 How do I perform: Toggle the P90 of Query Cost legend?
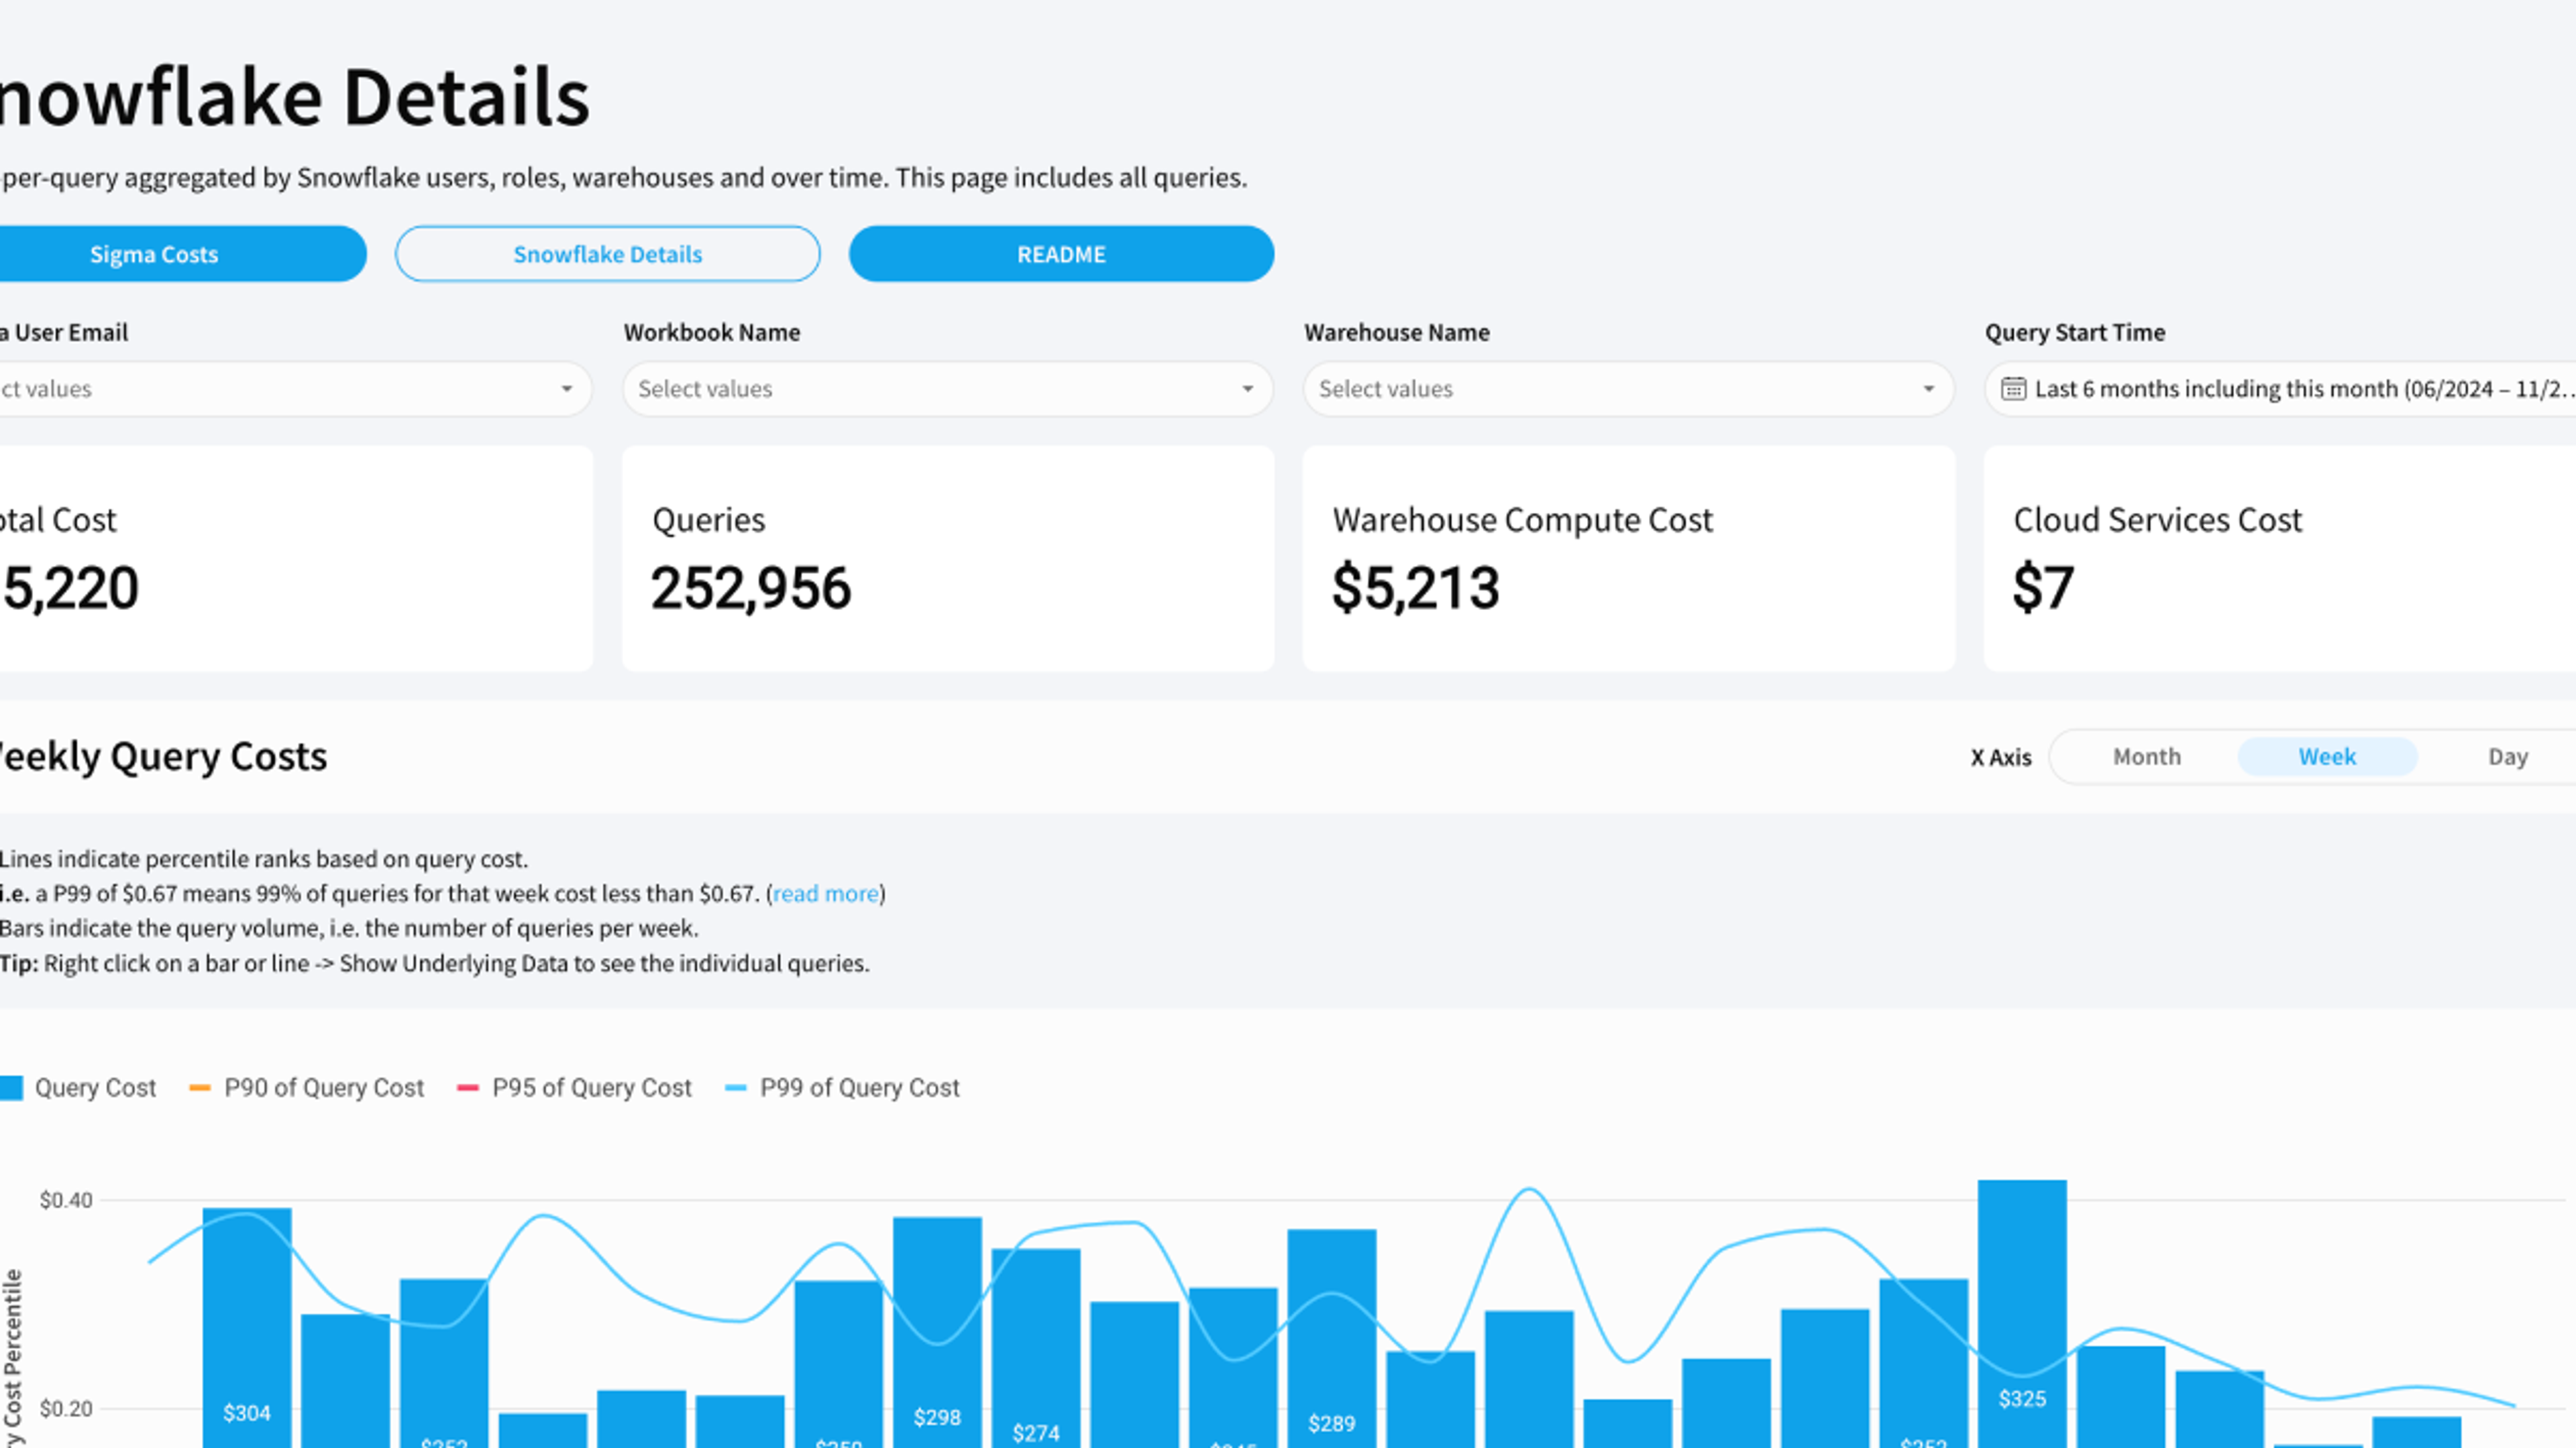tap(306, 1087)
